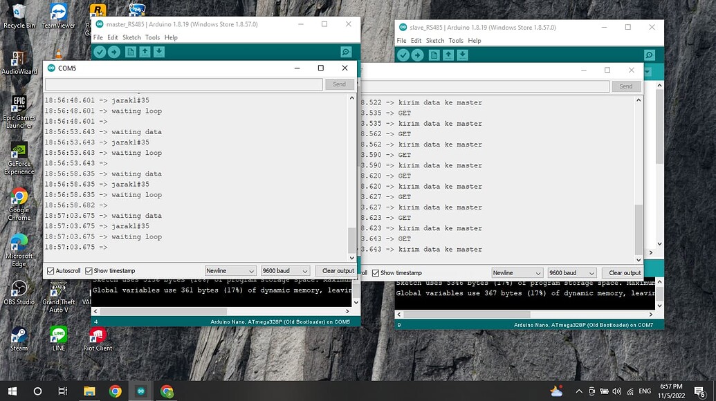Open the line ending dropdown in COM7 monitor

click(517, 272)
